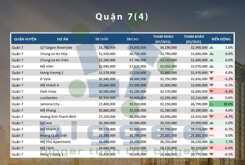Select the green up arrow in the La Casa row

(211, 123)
